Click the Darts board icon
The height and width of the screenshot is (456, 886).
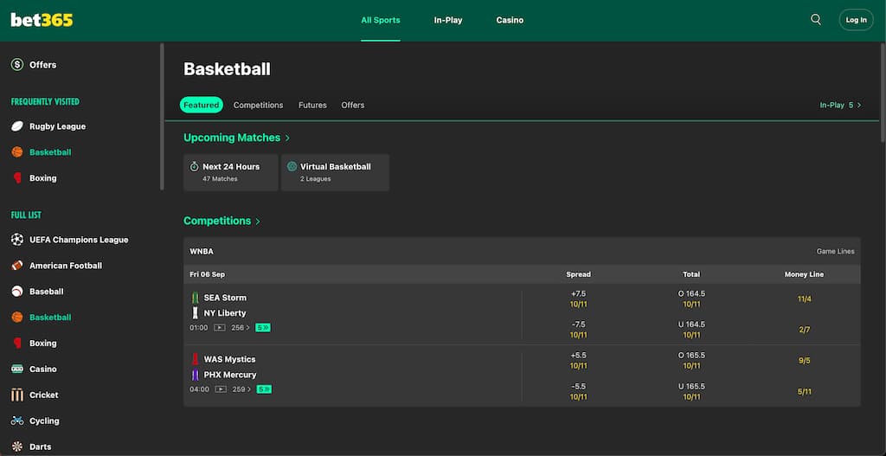point(17,446)
